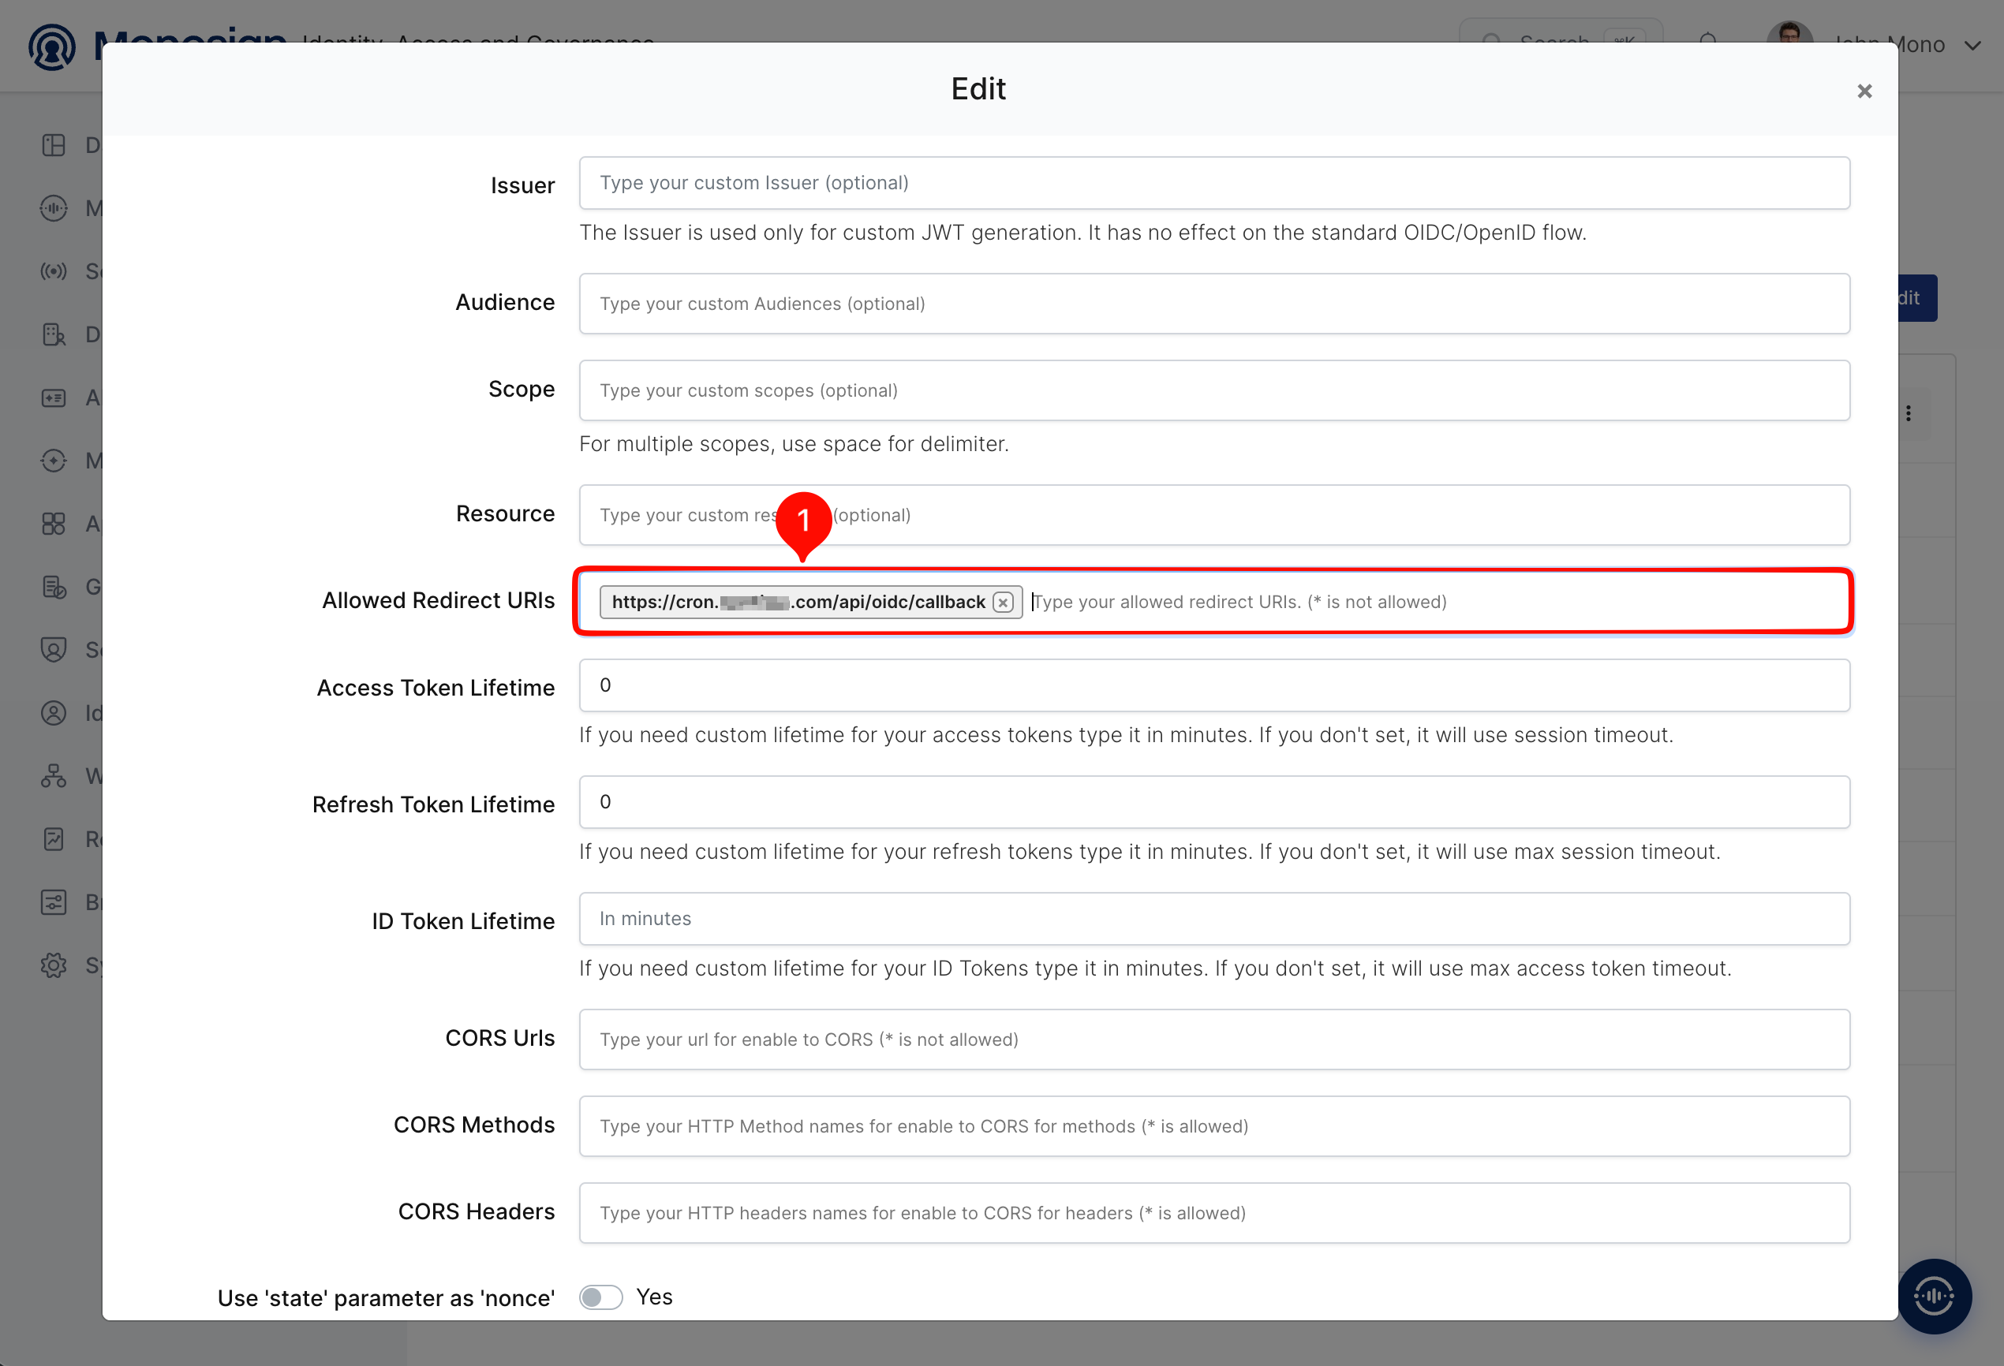Image resolution: width=2004 pixels, height=1366 pixels.
Task: Click the user profile circle sidebar icon
Action: pyautogui.click(x=54, y=713)
